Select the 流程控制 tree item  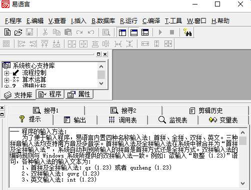pyautogui.click(x=34, y=72)
